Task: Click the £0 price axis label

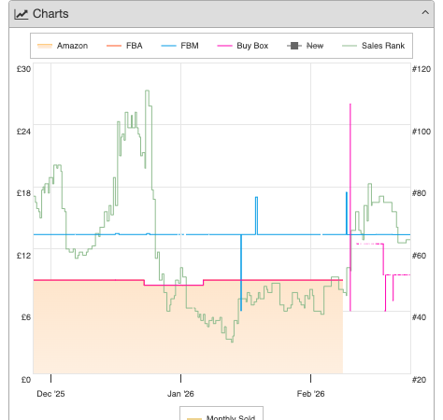Action: [26, 380]
